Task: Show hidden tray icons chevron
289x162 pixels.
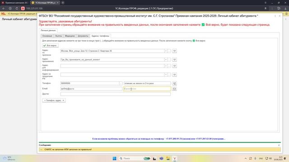Action: [x=246, y=158]
